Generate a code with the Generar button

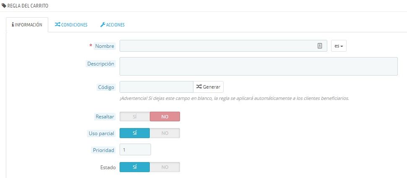(x=208, y=87)
